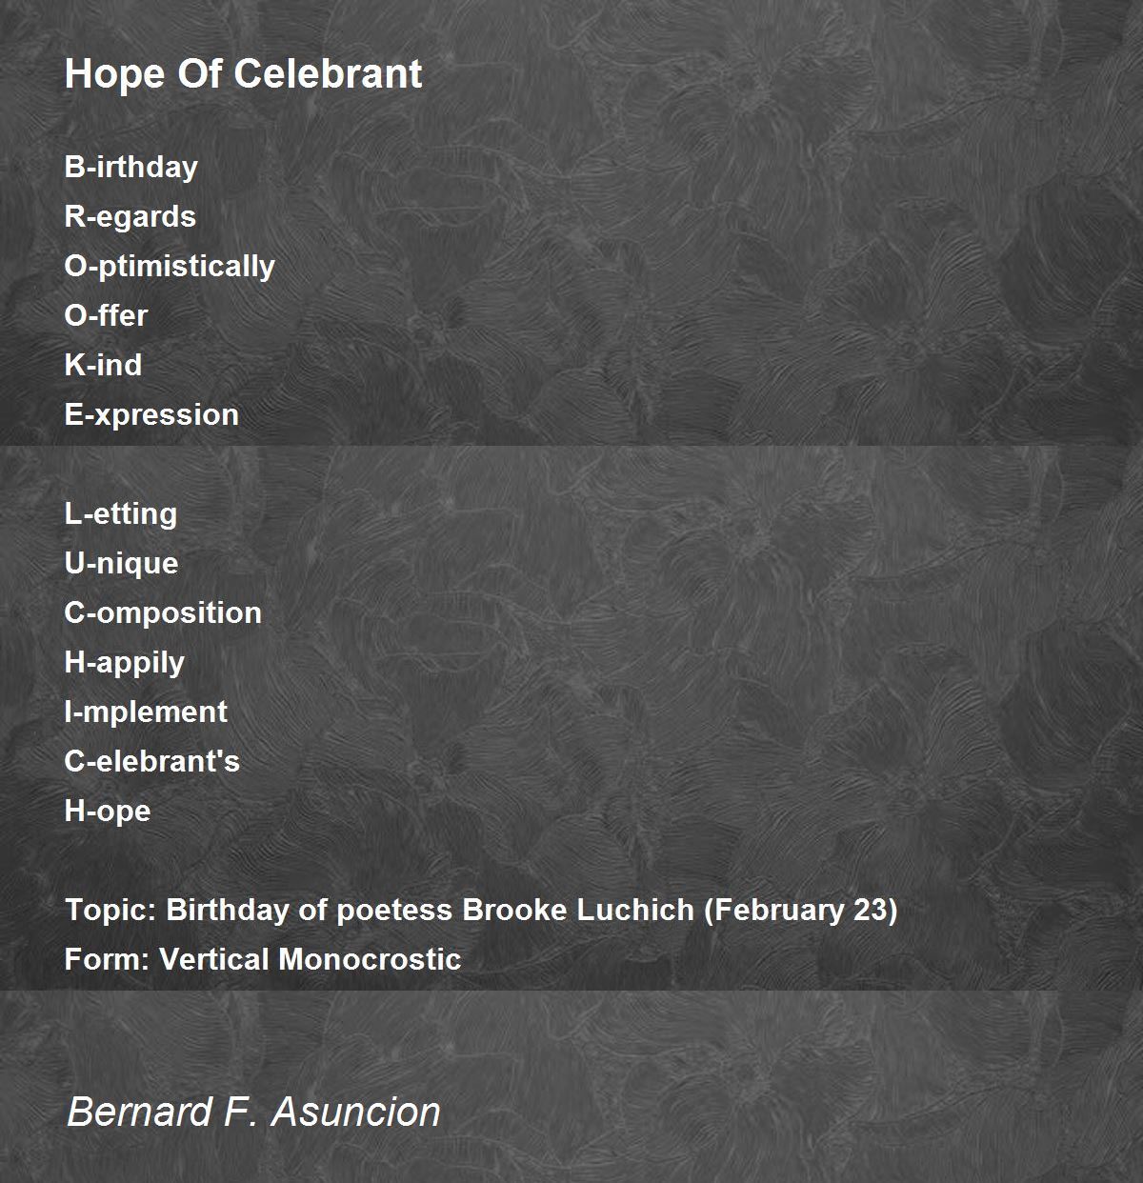The height and width of the screenshot is (1183, 1143).
Task: Click the last acrostic line H-ope
Action: pos(108,812)
